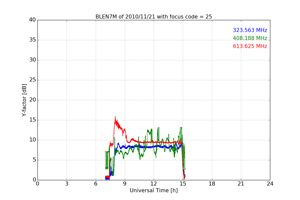Click the Universal Time [h] axis label
Viewport: 300px width, 200px height.
(x=153, y=190)
